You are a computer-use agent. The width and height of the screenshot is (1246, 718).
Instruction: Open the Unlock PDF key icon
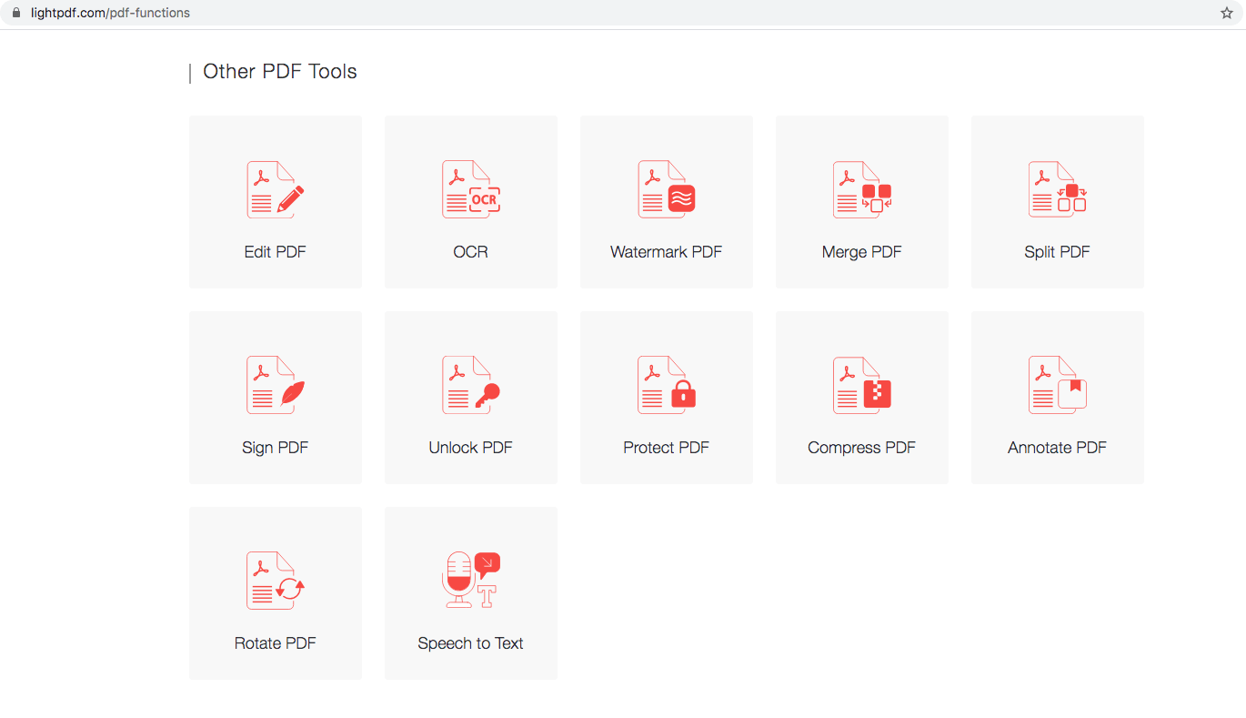[x=471, y=385]
